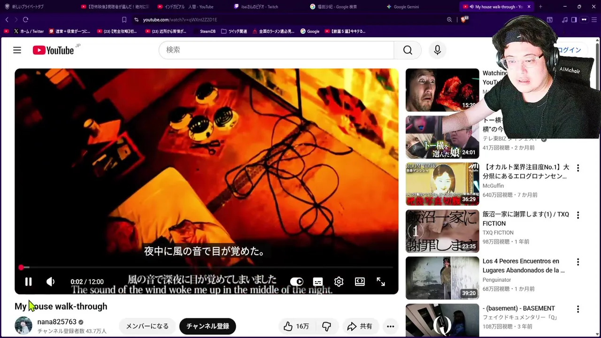Open the - (basement) - BASEMENT video title
The height and width of the screenshot is (338, 601).
coord(519,308)
